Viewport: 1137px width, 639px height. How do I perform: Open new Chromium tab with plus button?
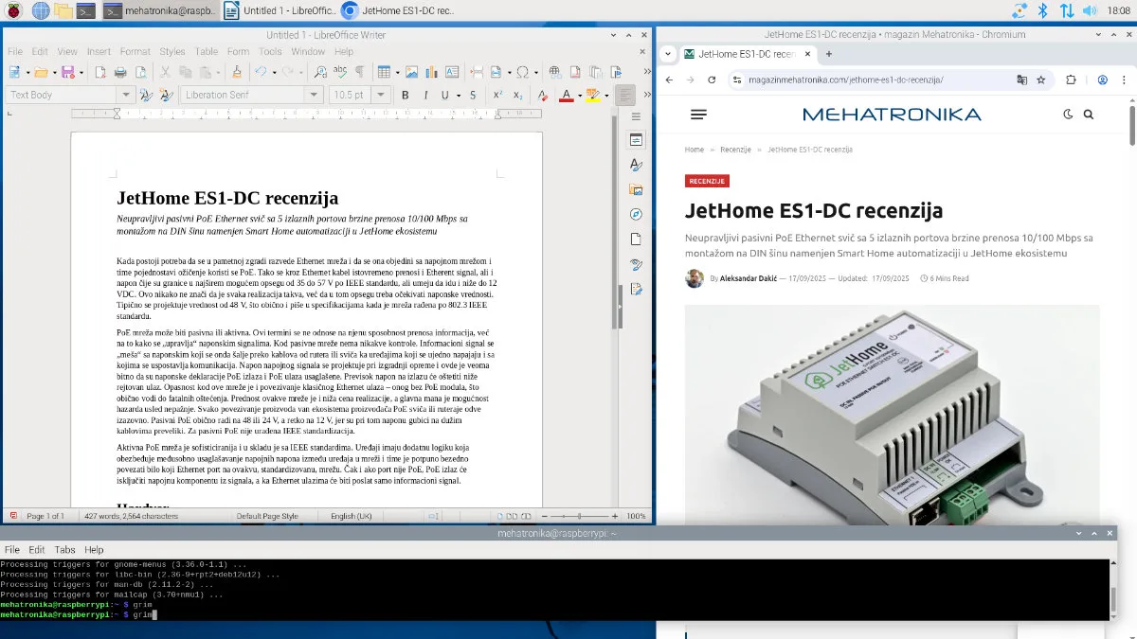pyautogui.click(x=831, y=54)
